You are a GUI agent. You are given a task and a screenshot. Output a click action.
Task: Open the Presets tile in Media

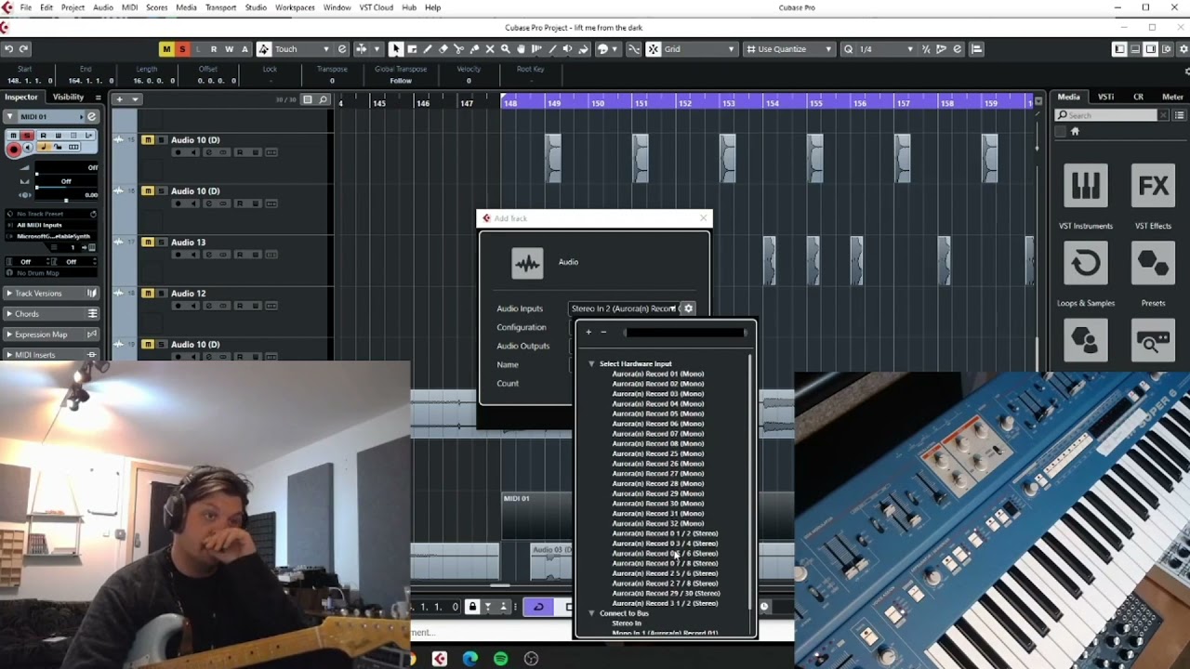pyautogui.click(x=1154, y=273)
